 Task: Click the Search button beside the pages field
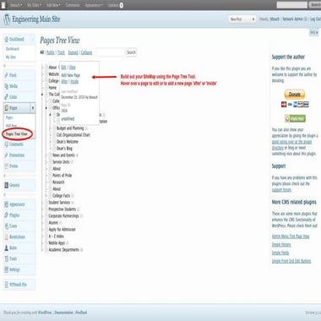pyautogui.click(x=131, y=52)
